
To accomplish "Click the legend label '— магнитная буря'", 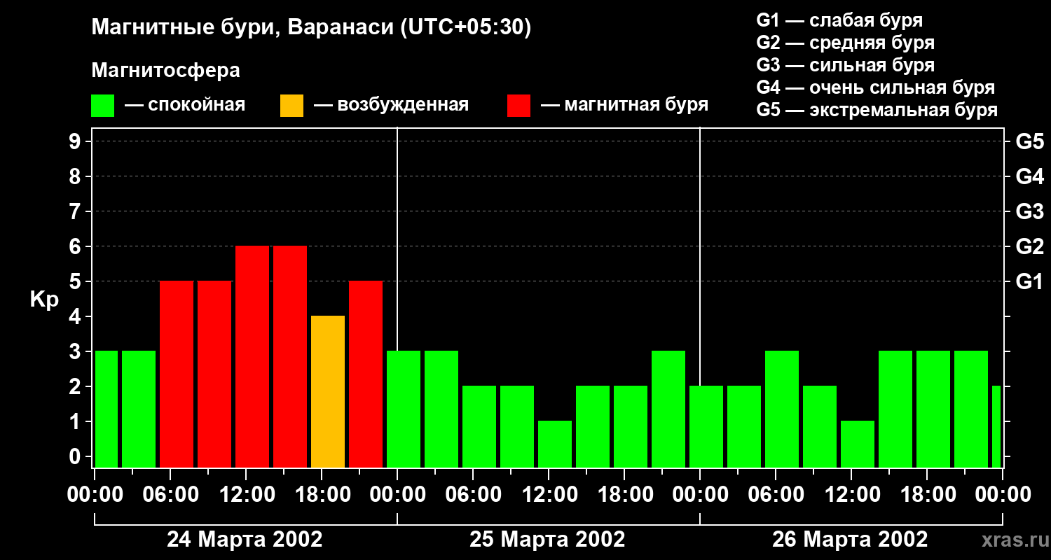I will (624, 106).
